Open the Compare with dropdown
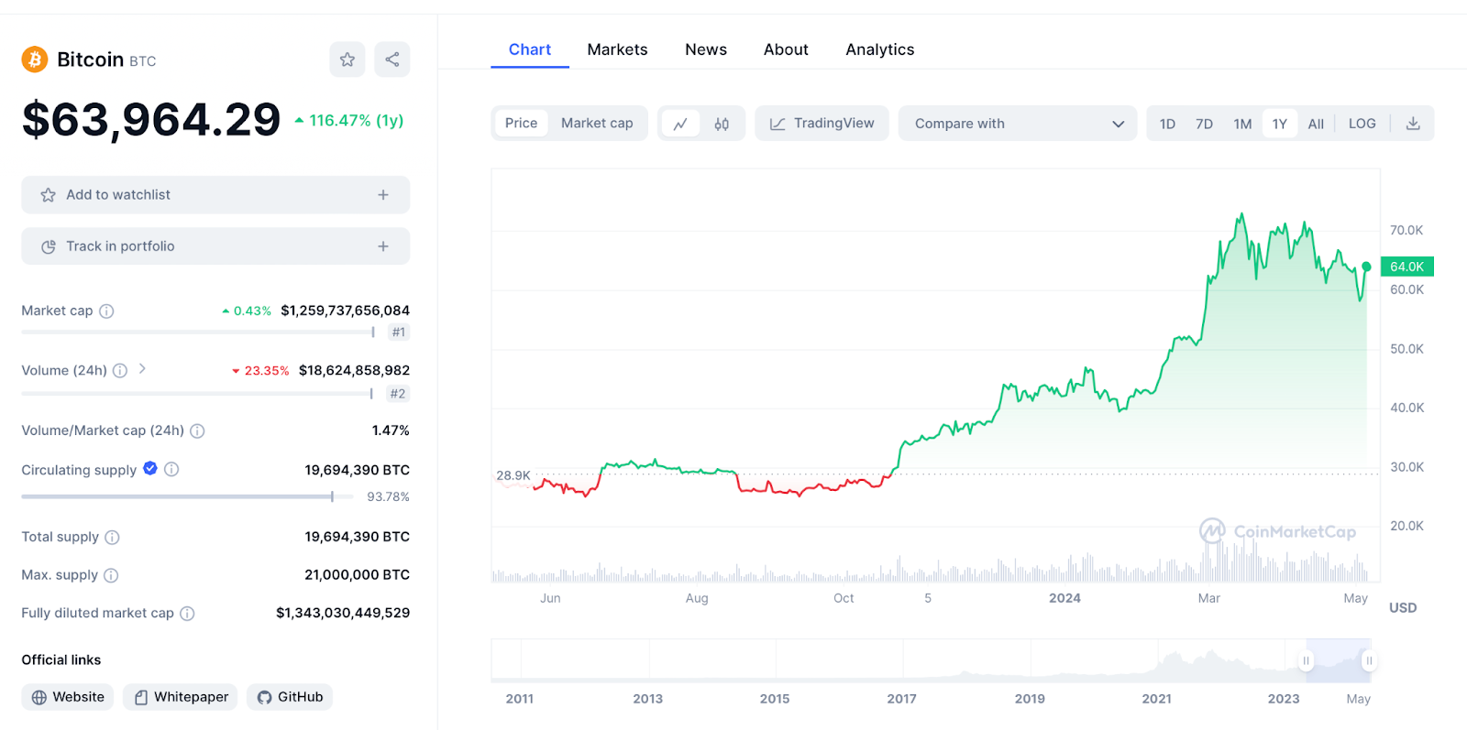 tap(1018, 124)
